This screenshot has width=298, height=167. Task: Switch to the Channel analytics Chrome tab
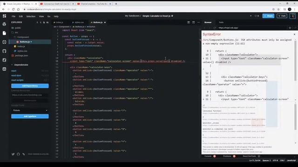pyautogui.click(x=95, y=4)
